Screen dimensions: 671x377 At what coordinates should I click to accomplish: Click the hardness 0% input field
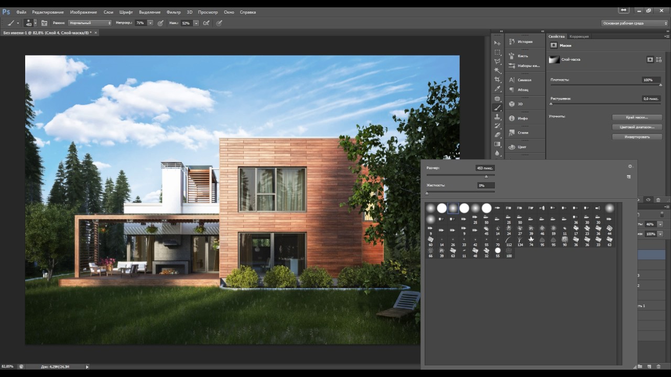485,185
